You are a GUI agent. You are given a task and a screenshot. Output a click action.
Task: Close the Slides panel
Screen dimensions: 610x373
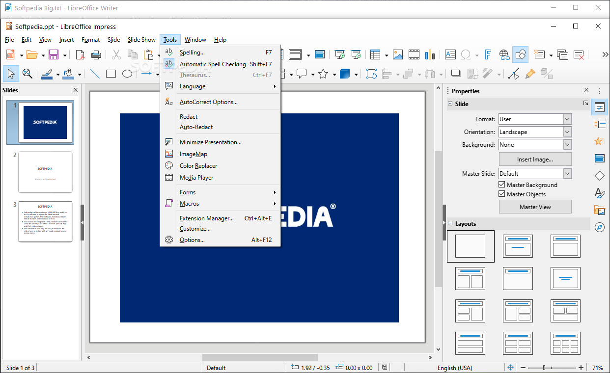pos(76,90)
